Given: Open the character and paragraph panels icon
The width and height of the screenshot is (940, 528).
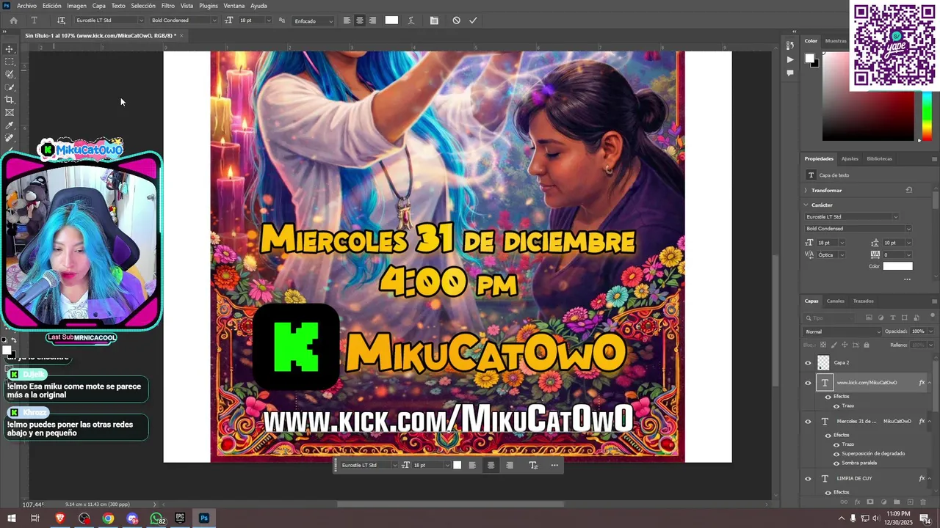Looking at the screenshot, I should (434, 21).
